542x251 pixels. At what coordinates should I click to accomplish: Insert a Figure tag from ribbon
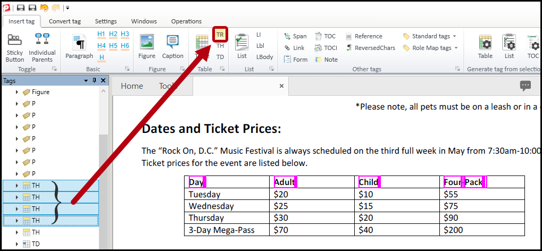[x=147, y=47]
